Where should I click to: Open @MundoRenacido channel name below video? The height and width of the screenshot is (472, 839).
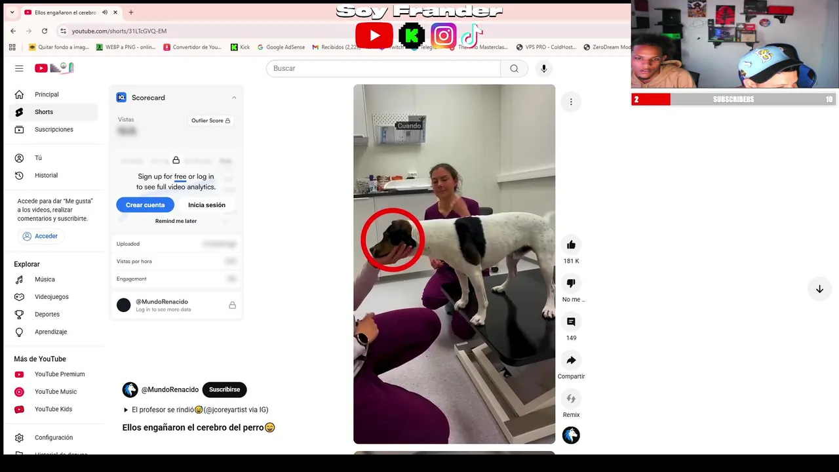(x=170, y=389)
